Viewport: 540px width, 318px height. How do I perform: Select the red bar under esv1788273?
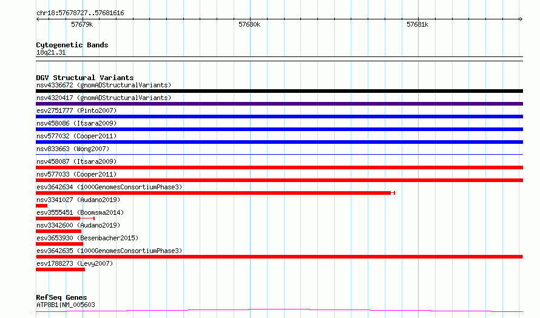[x=60, y=269]
